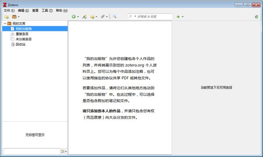
Task: Click the icon beside 未分类条目
Action: click(x=12, y=39)
